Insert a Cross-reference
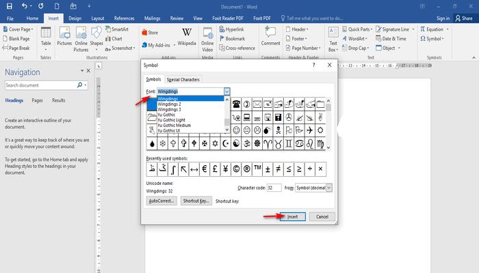The height and width of the screenshot is (273, 479). pos(237,48)
